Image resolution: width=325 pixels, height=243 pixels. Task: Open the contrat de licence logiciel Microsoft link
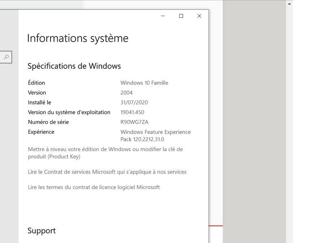(x=94, y=187)
